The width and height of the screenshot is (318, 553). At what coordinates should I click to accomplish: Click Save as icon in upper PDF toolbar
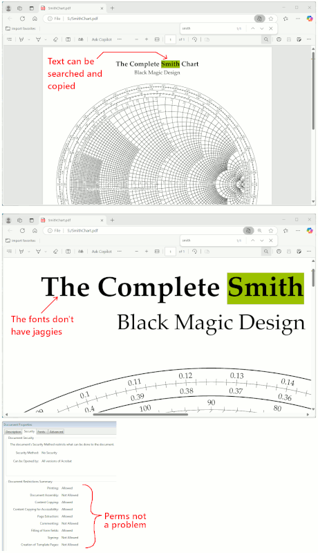tap(299, 39)
